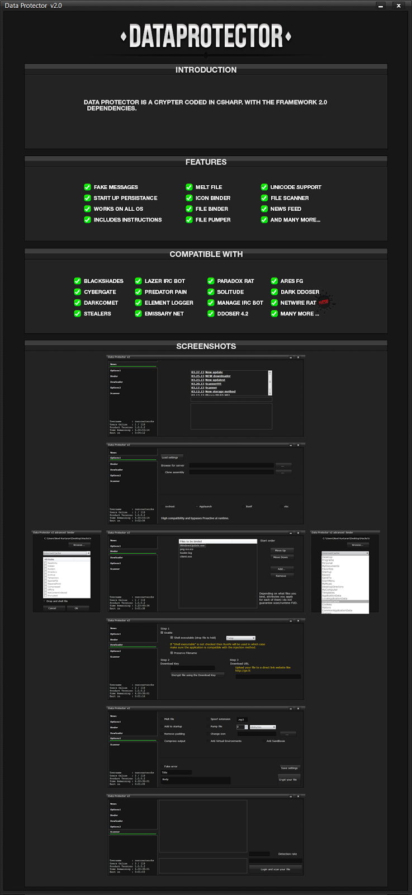This screenshot has height=895, width=412.
Task: Click the green check beside FILE SCANNER
Action: click(264, 197)
